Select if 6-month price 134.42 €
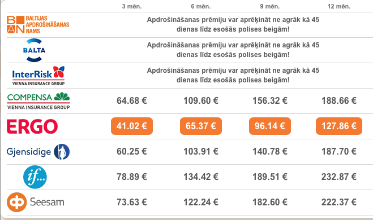Image resolution: width=373 pixels, height=220 pixels. tap(201, 177)
